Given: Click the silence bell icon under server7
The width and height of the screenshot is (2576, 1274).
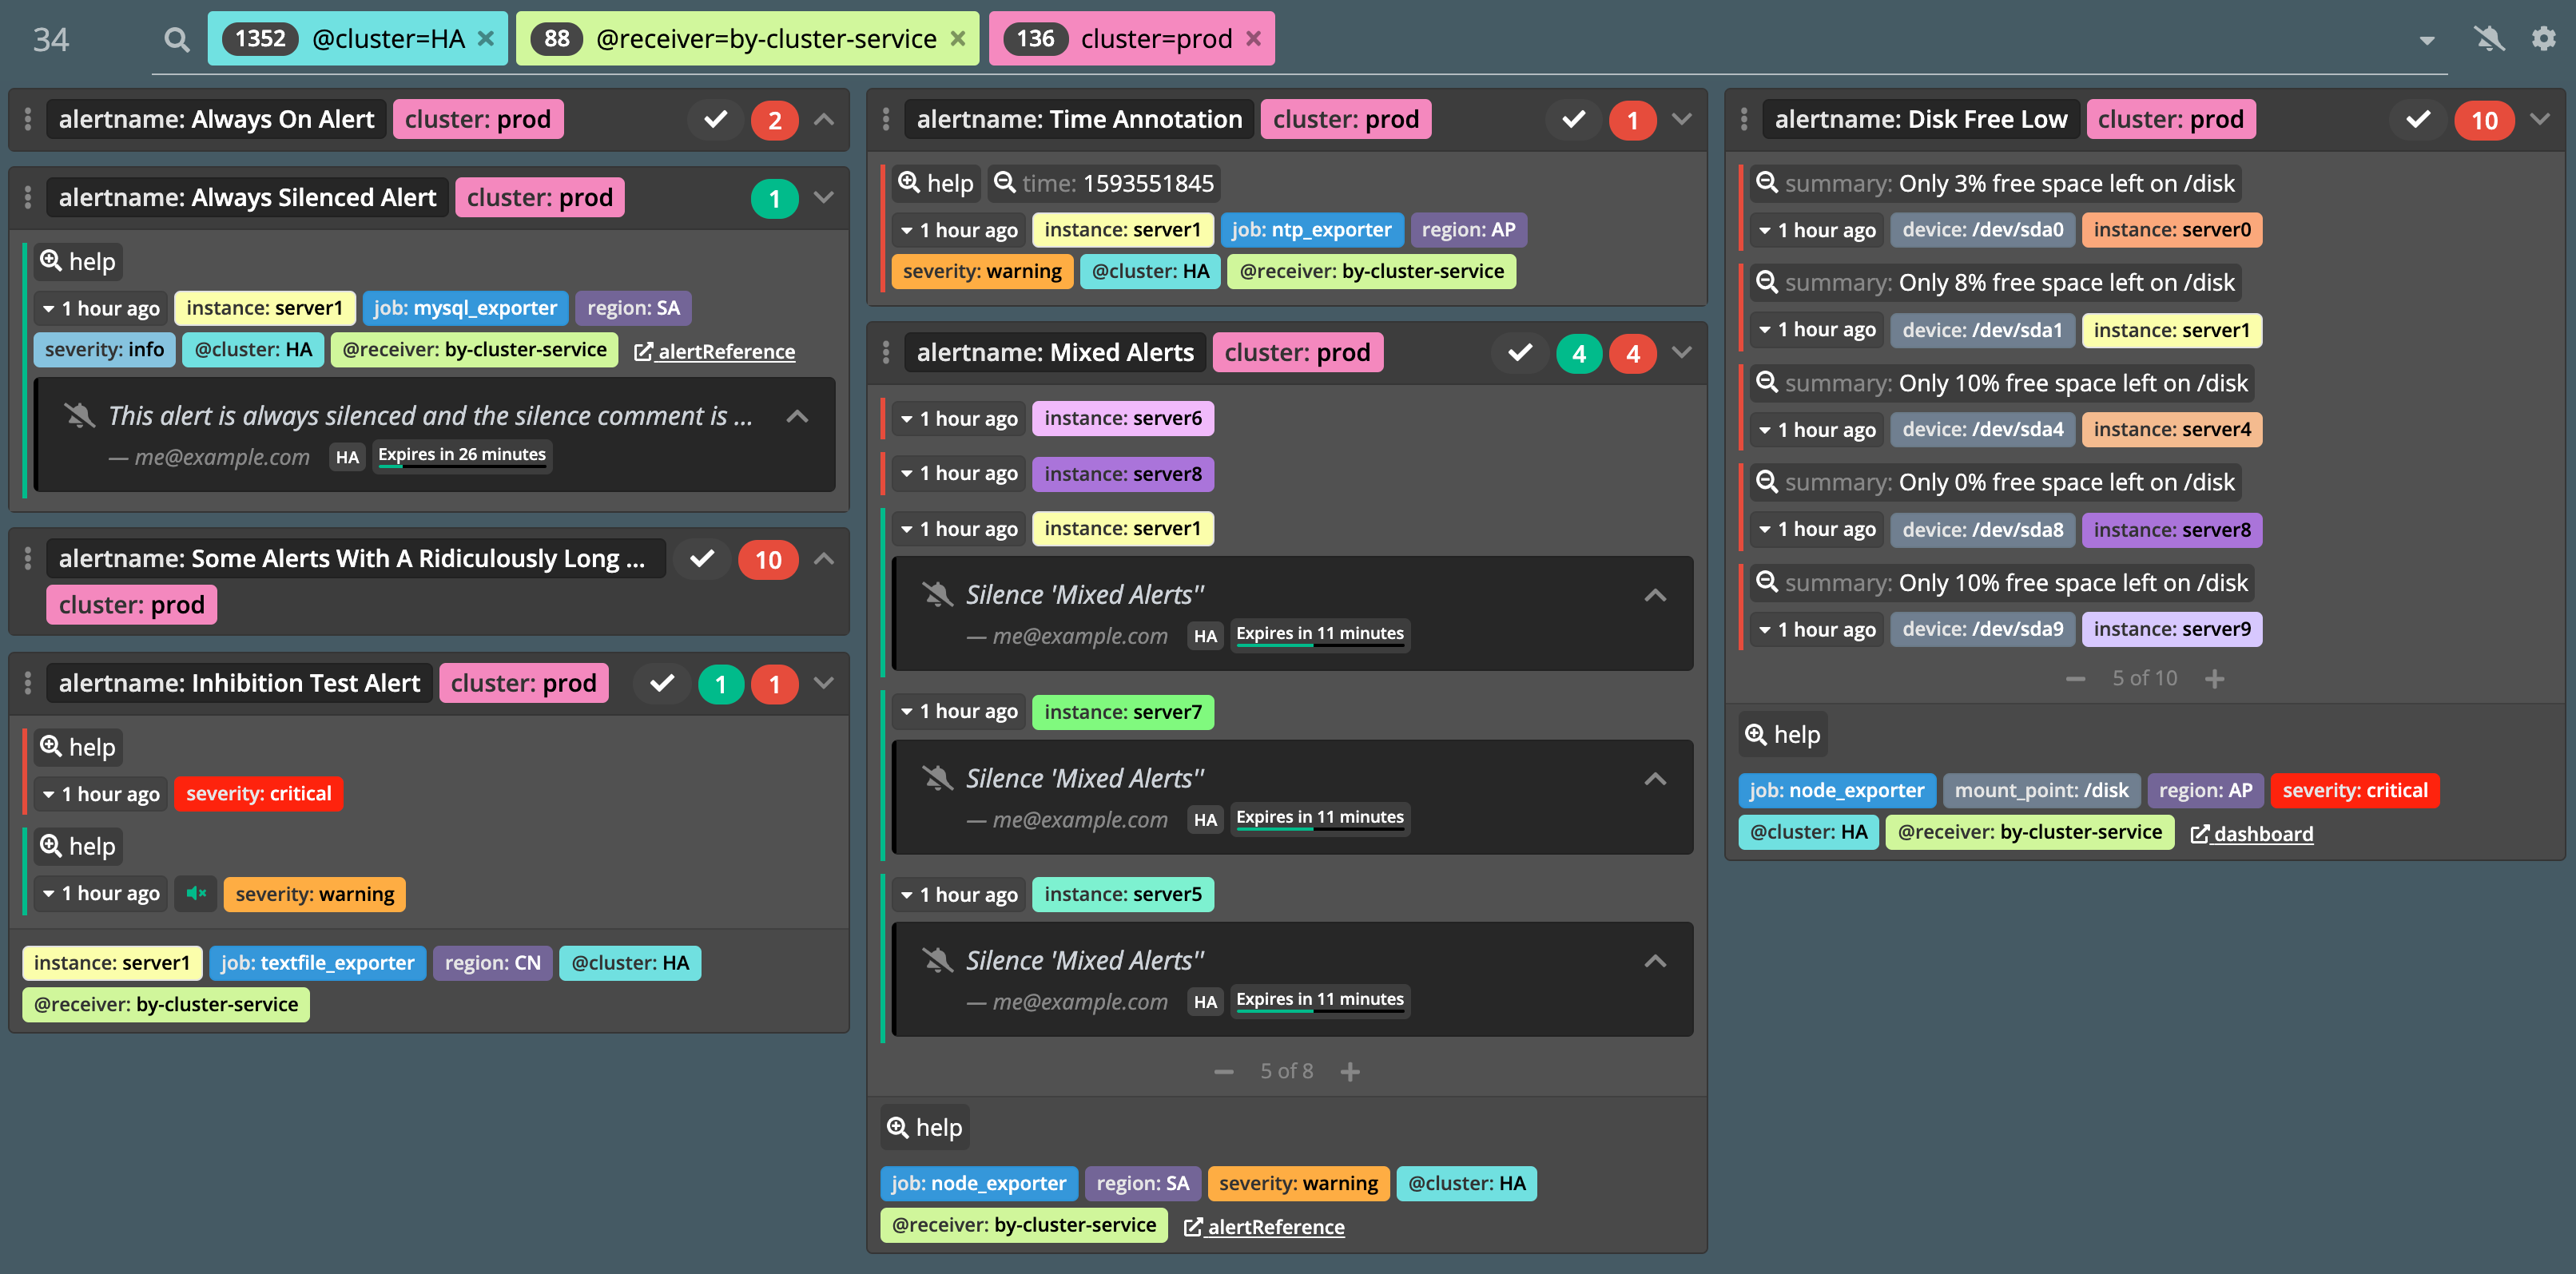Looking at the screenshot, I should [x=937, y=778].
